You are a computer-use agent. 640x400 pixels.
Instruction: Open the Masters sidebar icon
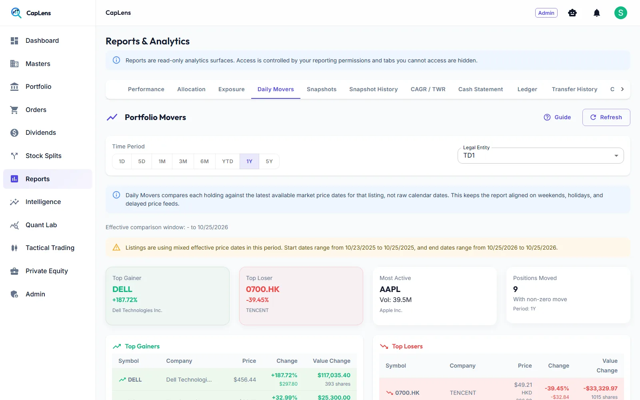pyautogui.click(x=14, y=64)
